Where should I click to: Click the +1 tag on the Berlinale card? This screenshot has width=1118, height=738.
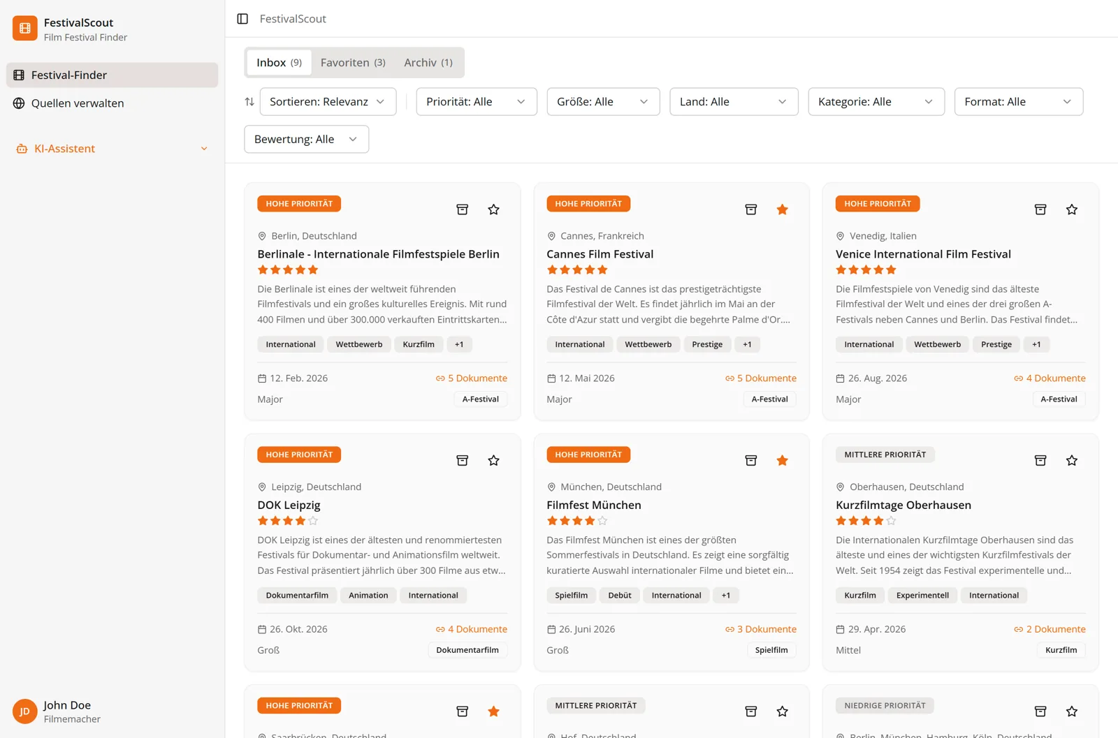click(x=459, y=344)
